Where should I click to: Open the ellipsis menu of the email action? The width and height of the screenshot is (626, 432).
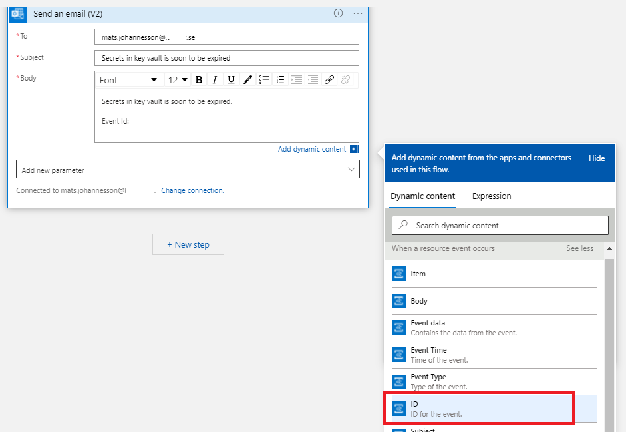pyautogui.click(x=358, y=13)
